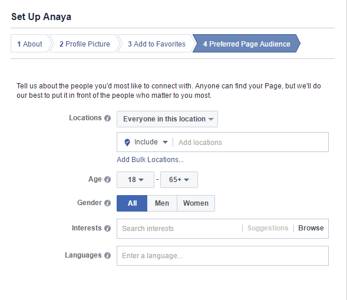
Task: Expand the Include locations dropdown
Action: click(x=151, y=142)
